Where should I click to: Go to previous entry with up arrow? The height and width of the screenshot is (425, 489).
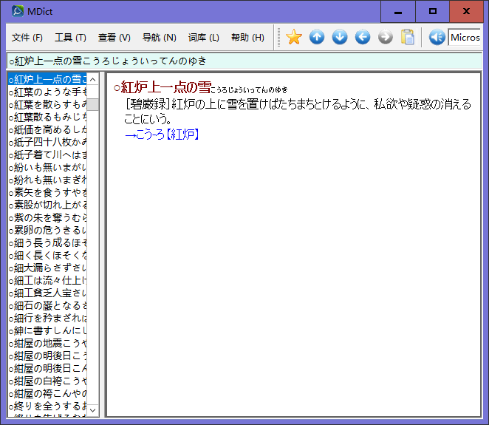coord(317,37)
